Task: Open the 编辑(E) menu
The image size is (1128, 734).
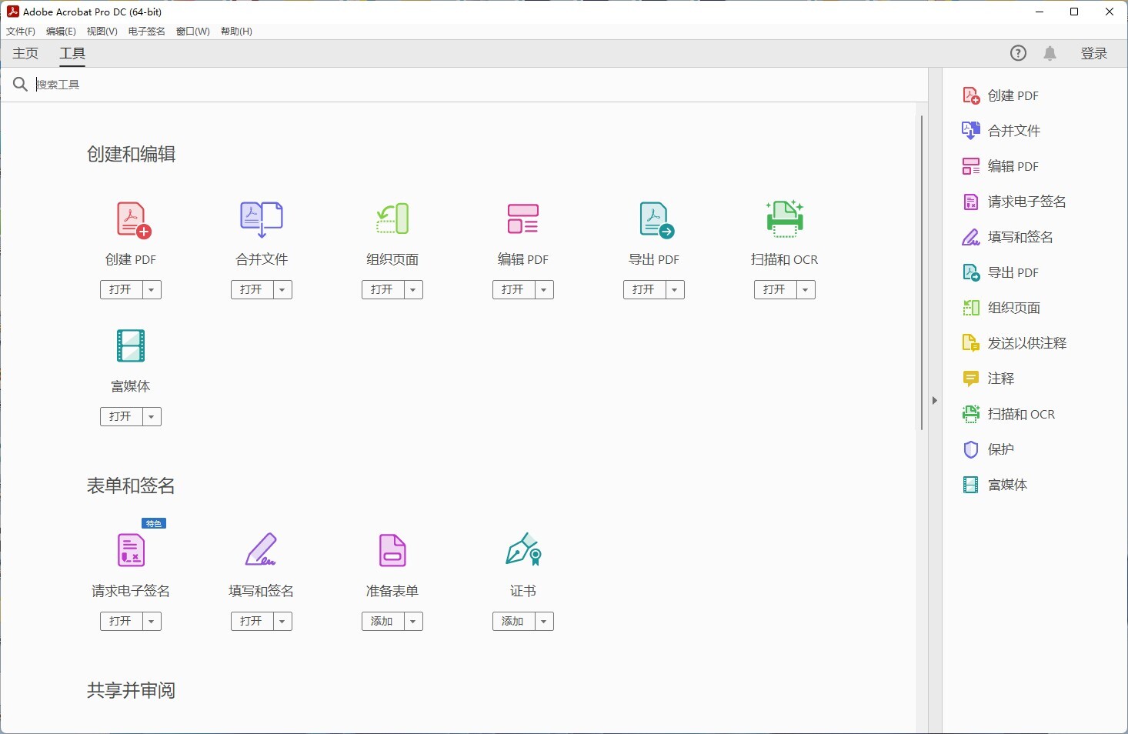Action: coord(61,32)
